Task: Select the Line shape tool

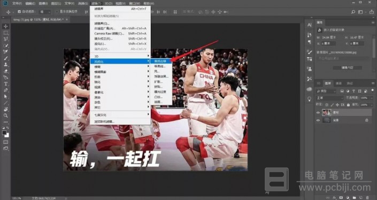Action: tap(6, 103)
